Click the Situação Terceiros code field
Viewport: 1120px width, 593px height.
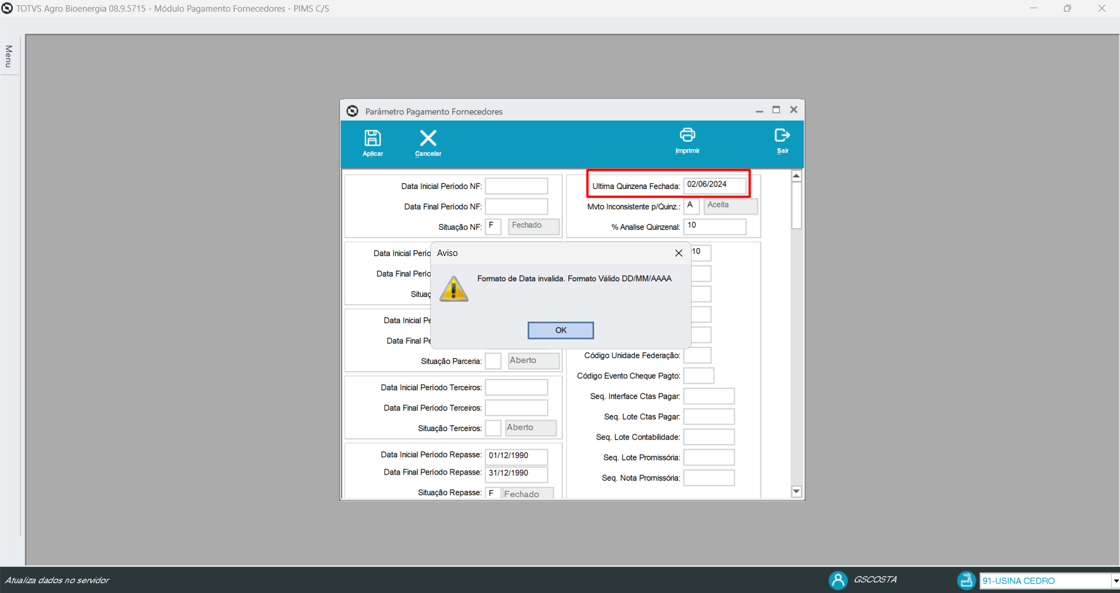point(493,428)
